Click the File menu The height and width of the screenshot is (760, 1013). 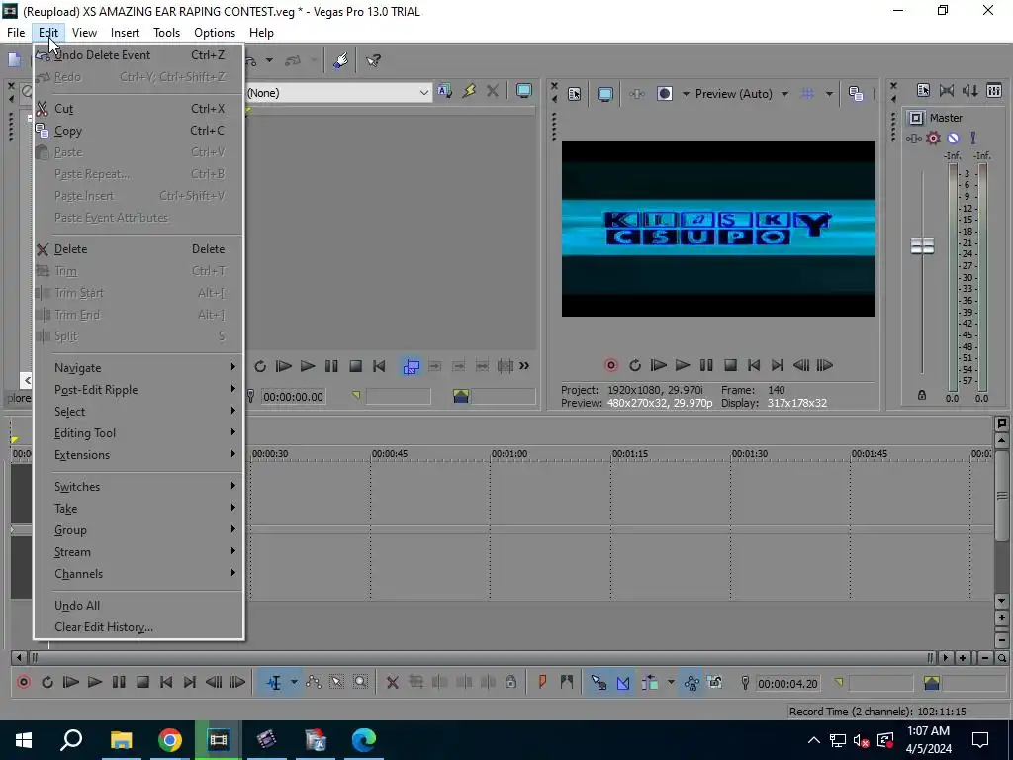pos(16,33)
